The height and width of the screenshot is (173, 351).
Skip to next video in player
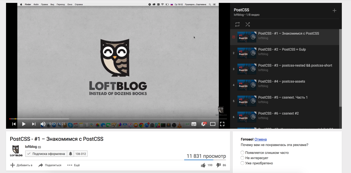click(34, 124)
